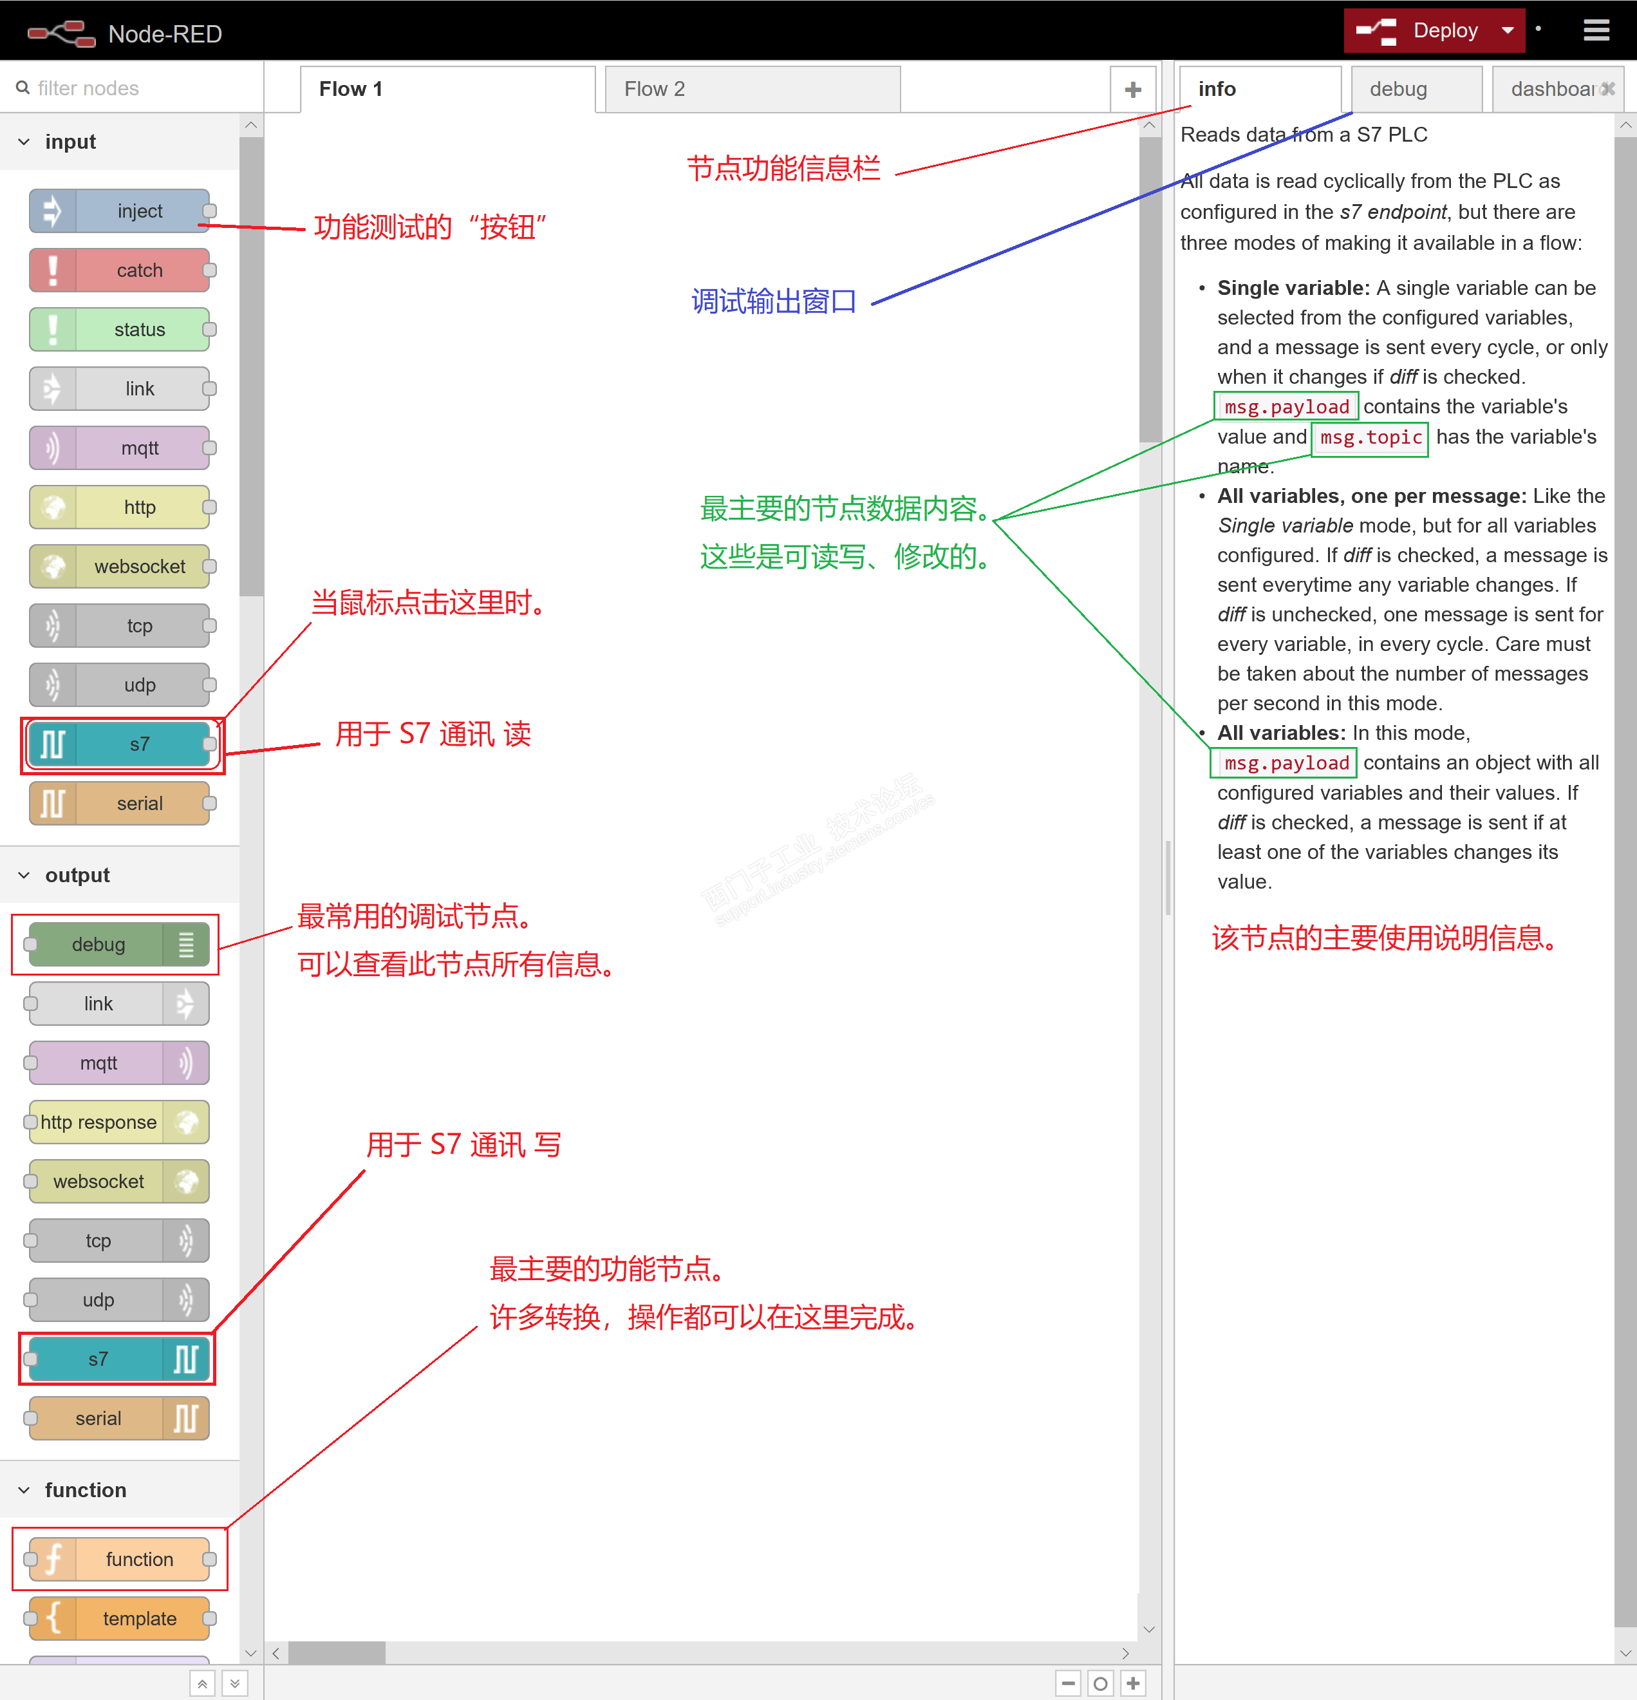
Task: Click the canvas horizontal scrollbar thumb
Action: pos(337,1653)
